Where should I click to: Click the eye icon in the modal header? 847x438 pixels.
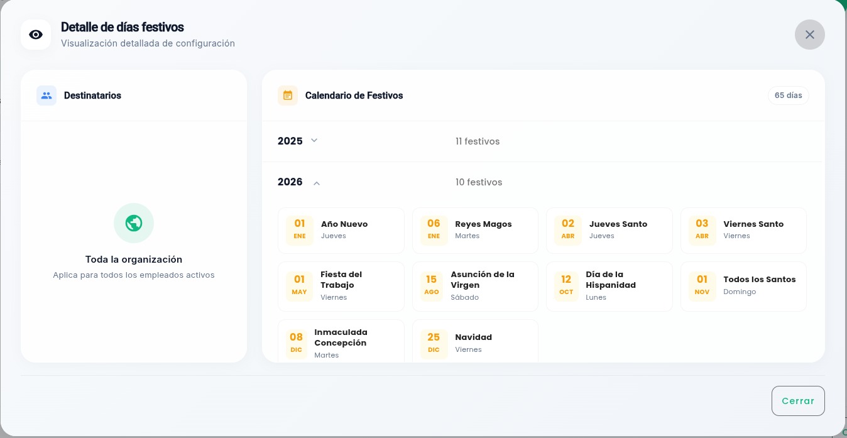[x=36, y=35]
